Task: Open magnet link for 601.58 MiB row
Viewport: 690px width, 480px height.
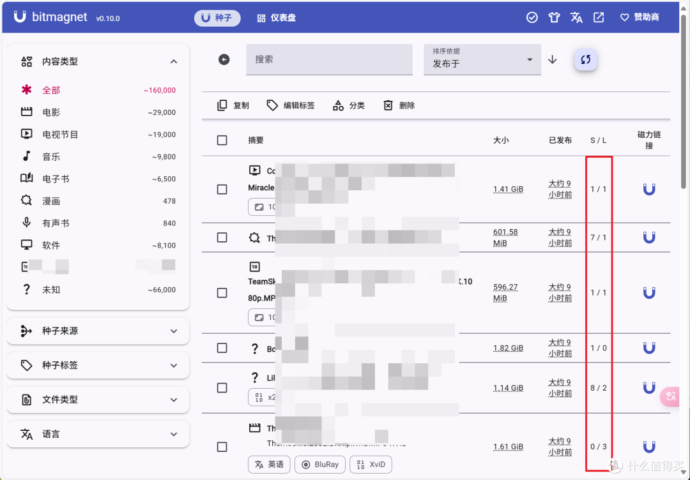Action: point(649,237)
